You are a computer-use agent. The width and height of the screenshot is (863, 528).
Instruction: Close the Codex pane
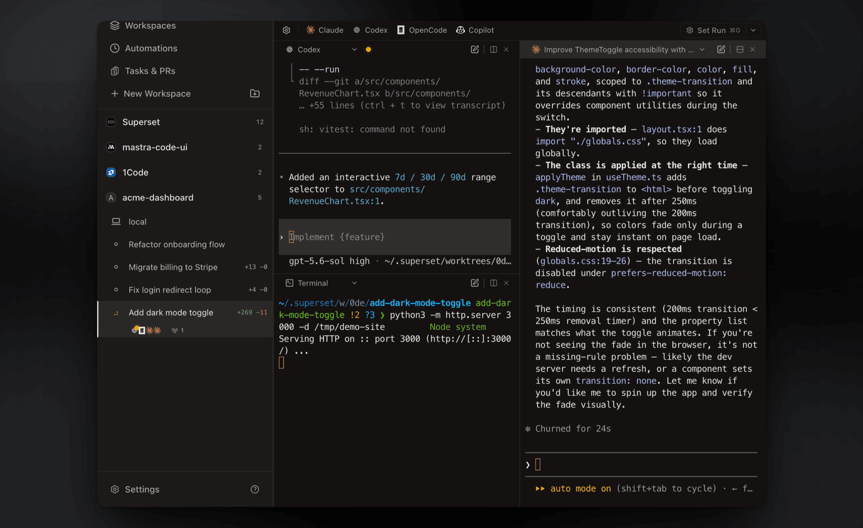[x=506, y=49]
